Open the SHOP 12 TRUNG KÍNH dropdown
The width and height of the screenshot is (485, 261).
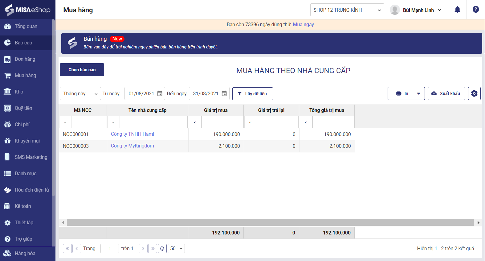pos(347,10)
